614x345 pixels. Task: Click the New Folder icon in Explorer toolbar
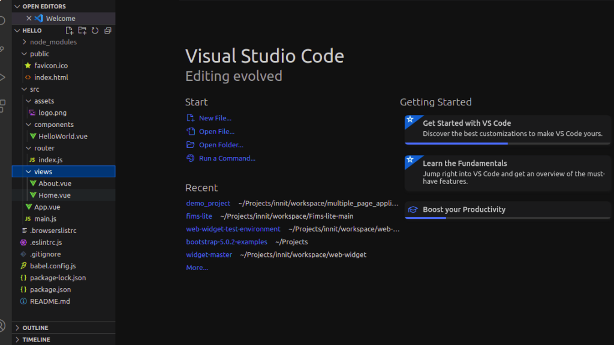pyautogui.click(x=82, y=31)
